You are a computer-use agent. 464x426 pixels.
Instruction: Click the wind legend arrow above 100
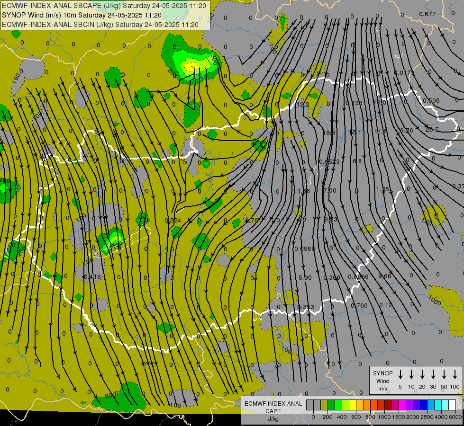coord(455,374)
